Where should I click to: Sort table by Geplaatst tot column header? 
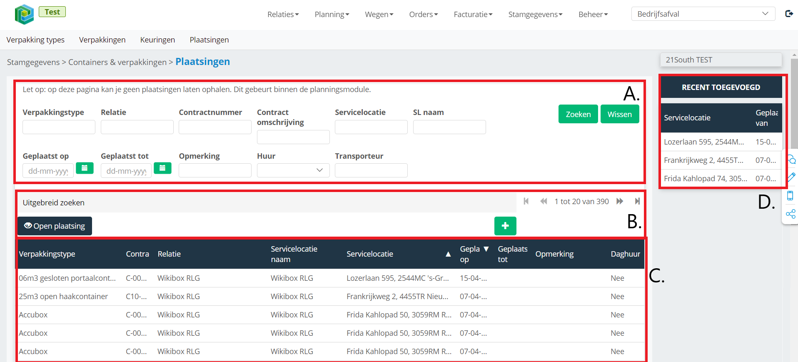513,254
